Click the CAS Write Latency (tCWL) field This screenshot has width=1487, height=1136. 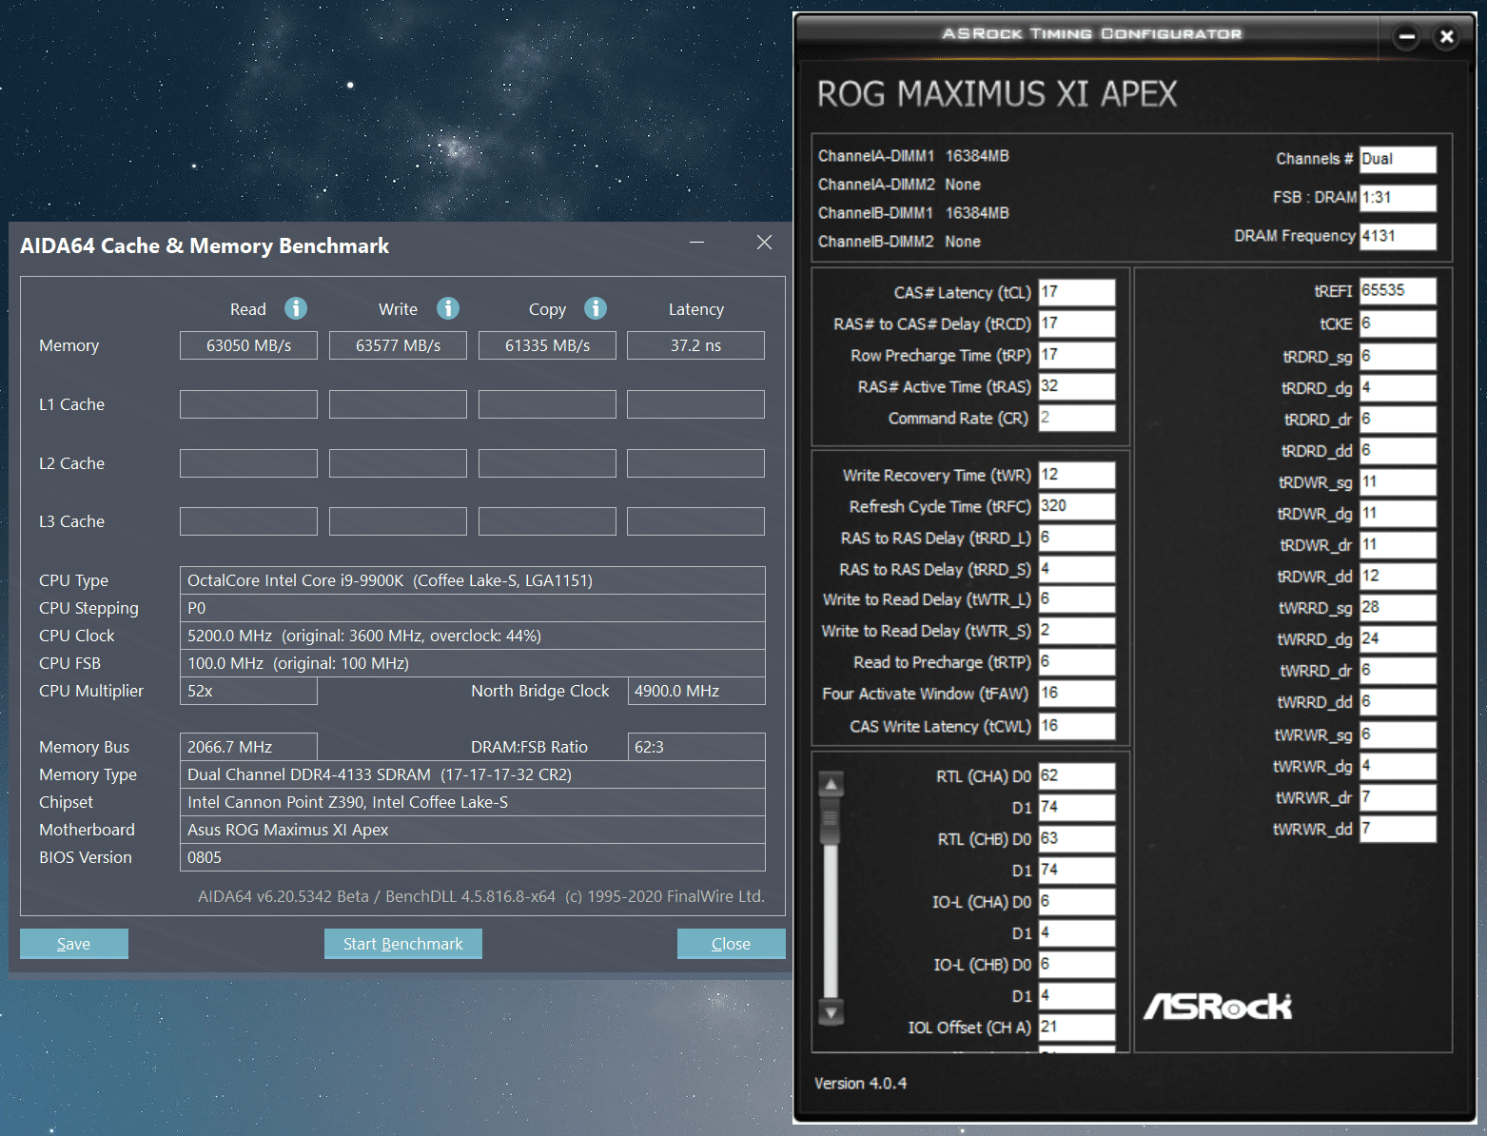[x=1077, y=726]
